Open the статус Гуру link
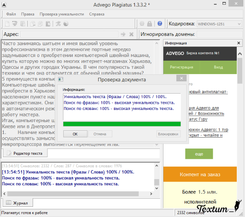Image resolution: width=245 pixels, height=217 pixels. click(198, 119)
